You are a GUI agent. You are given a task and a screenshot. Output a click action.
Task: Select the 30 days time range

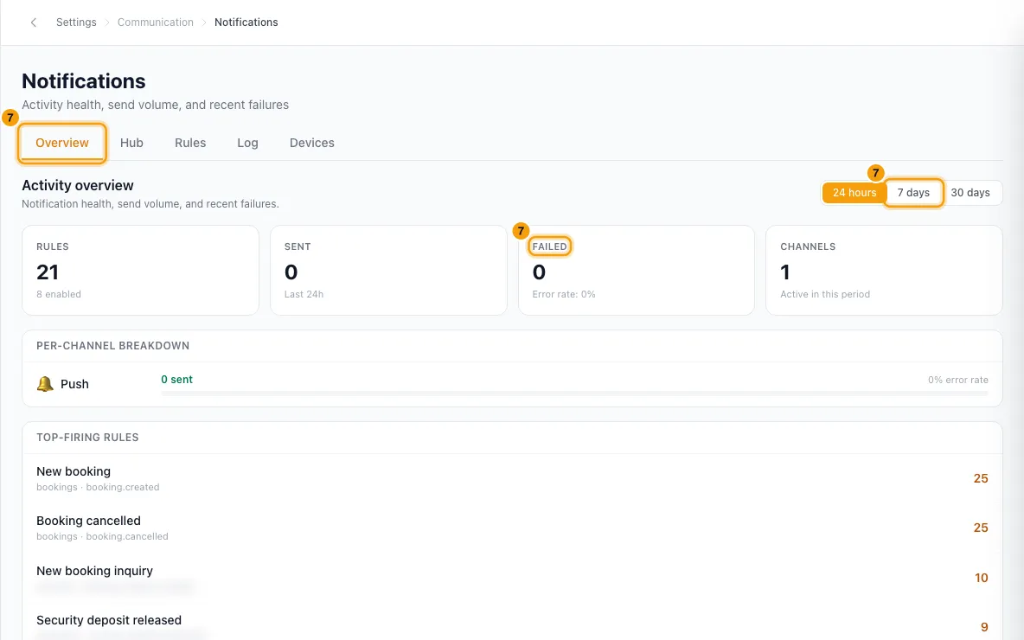point(970,193)
